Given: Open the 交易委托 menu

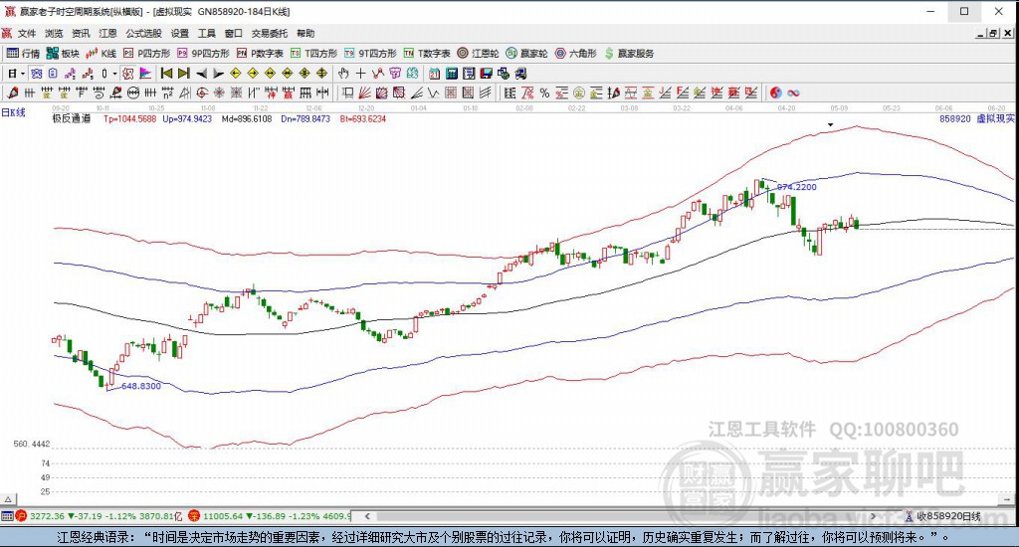Looking at the screenshot, I should [x=270, y=33].
